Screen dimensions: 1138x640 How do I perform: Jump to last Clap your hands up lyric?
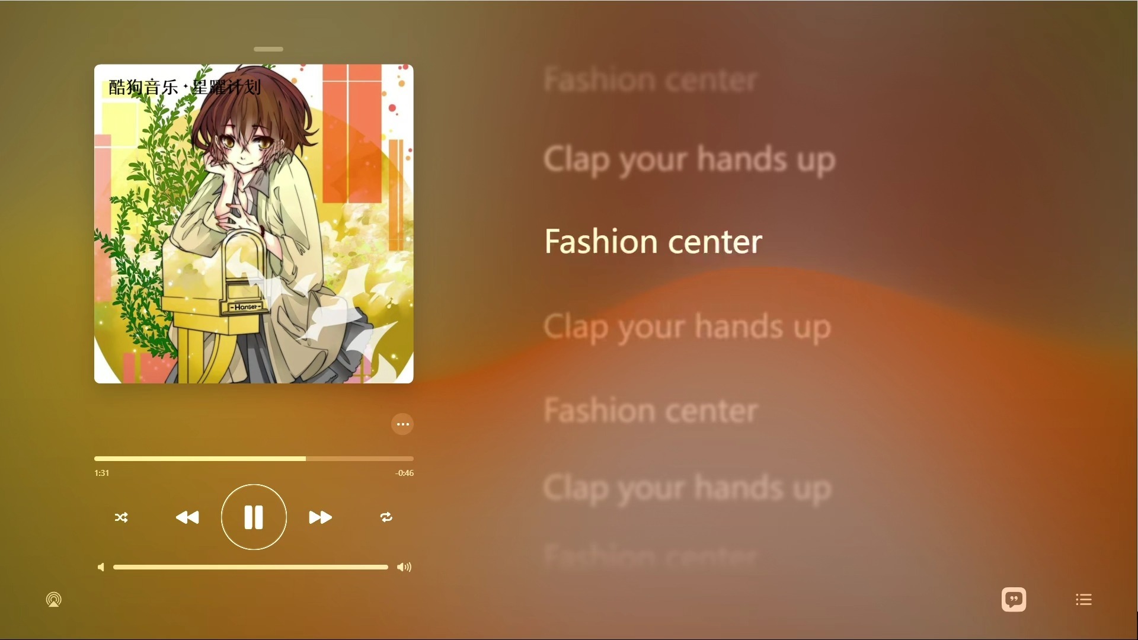688,489
